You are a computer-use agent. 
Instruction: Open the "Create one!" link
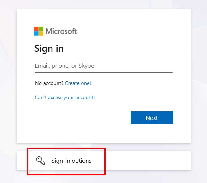pyautogui.click(x=78, y=83)
